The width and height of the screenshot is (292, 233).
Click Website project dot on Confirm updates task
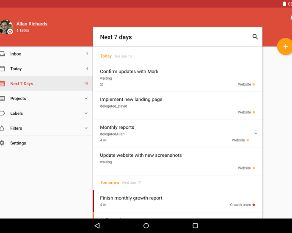[253, 84]
